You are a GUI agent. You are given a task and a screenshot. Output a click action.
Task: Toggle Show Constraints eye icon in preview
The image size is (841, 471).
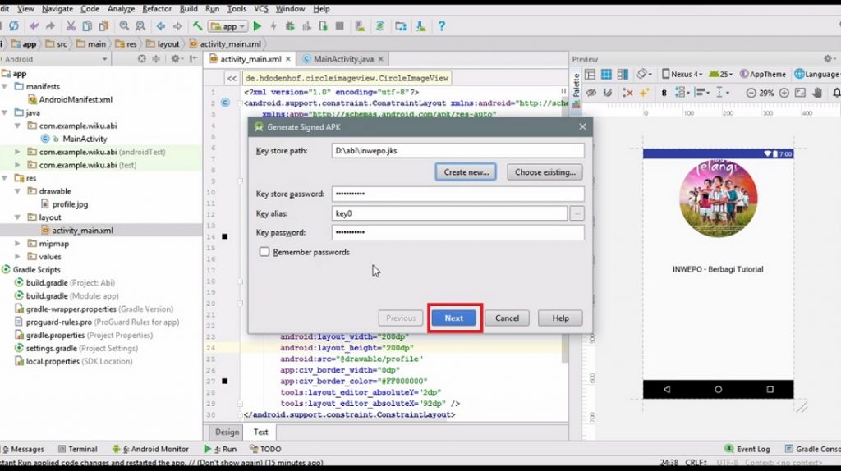(x=589, y=93)
